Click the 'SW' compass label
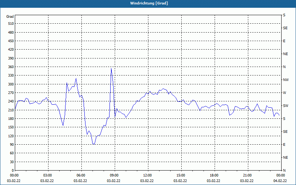Screen dimensions: 296x185 click(286, 106)
